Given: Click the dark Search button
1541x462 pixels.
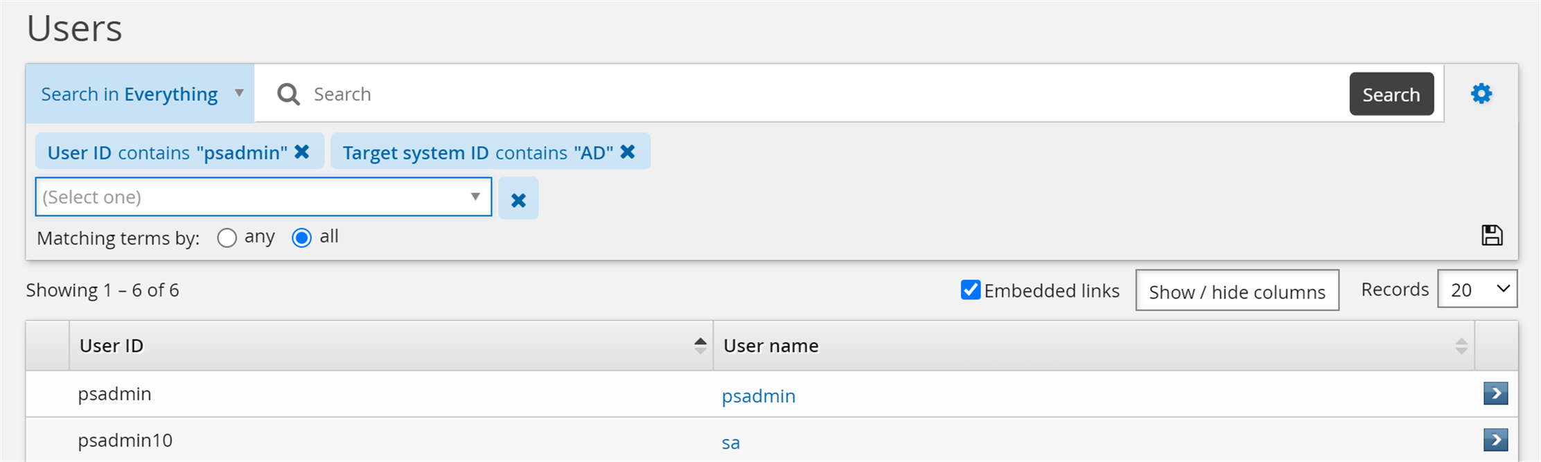Looking at the screenshot, I should click(x=1391, y=94).
